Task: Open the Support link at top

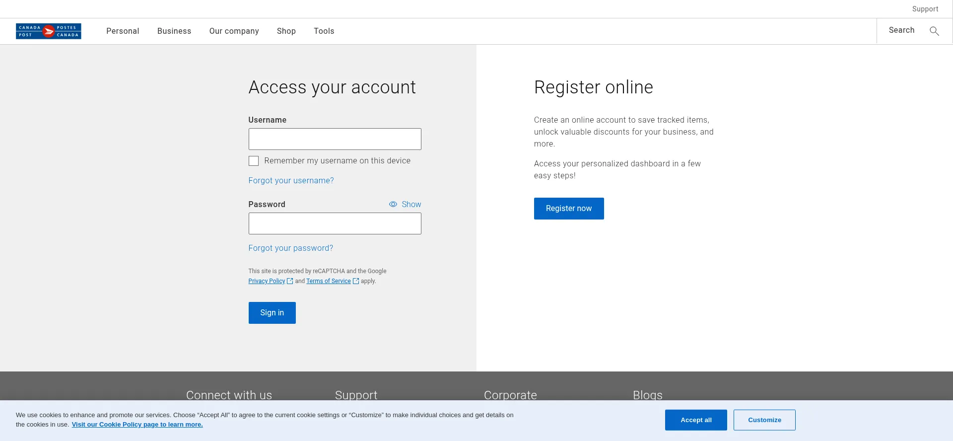Action: 925,9
